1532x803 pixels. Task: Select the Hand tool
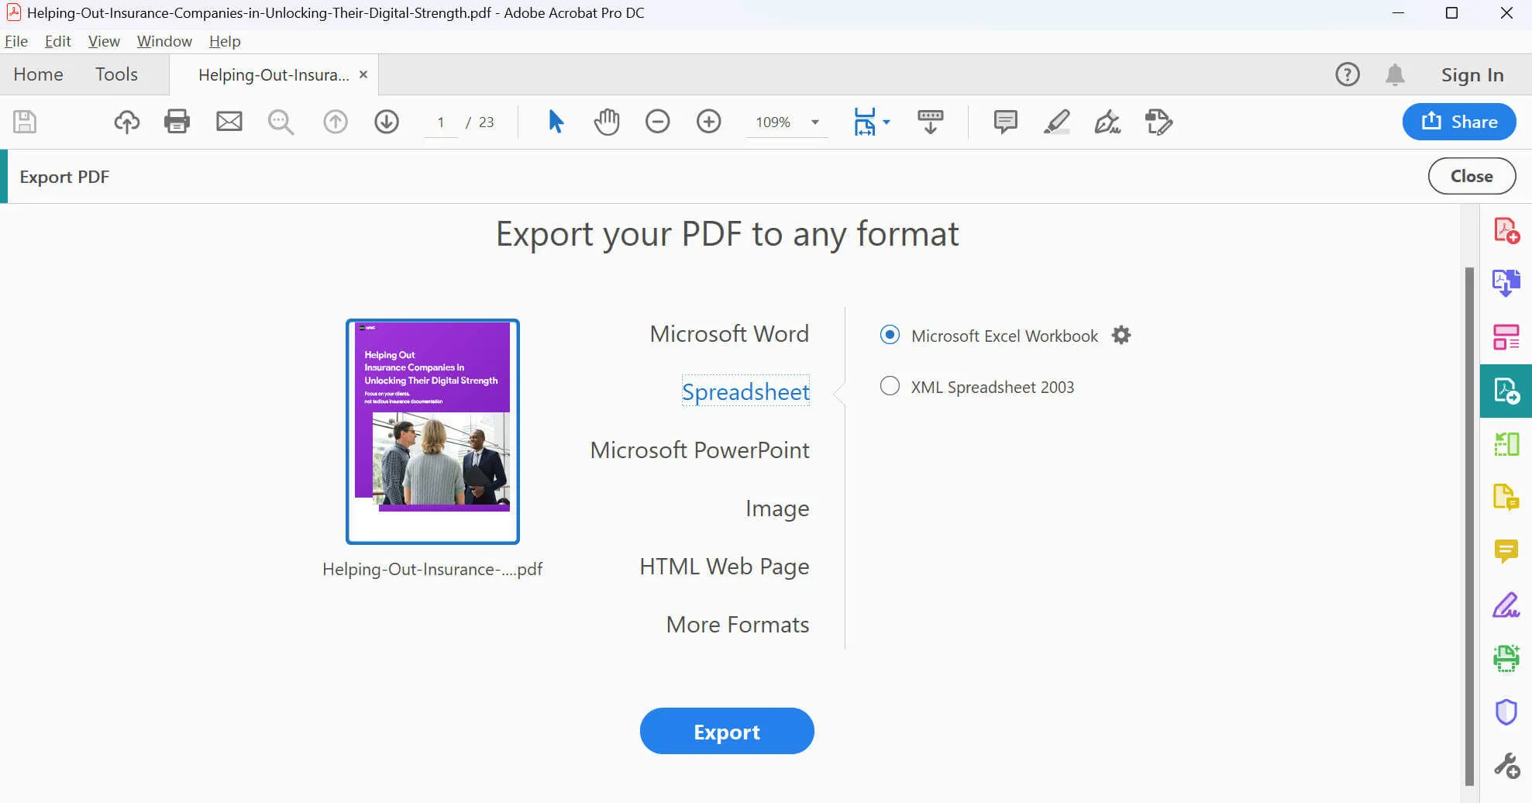click(x=607, y=122)
